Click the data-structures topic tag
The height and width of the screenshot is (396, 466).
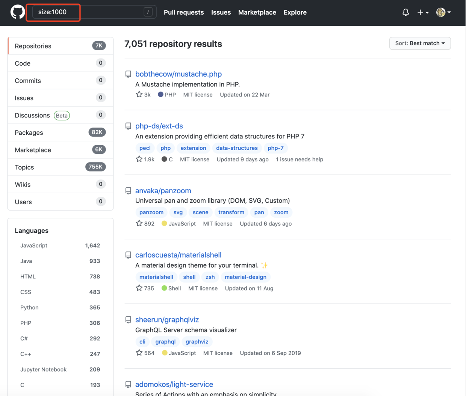[237, 148]
